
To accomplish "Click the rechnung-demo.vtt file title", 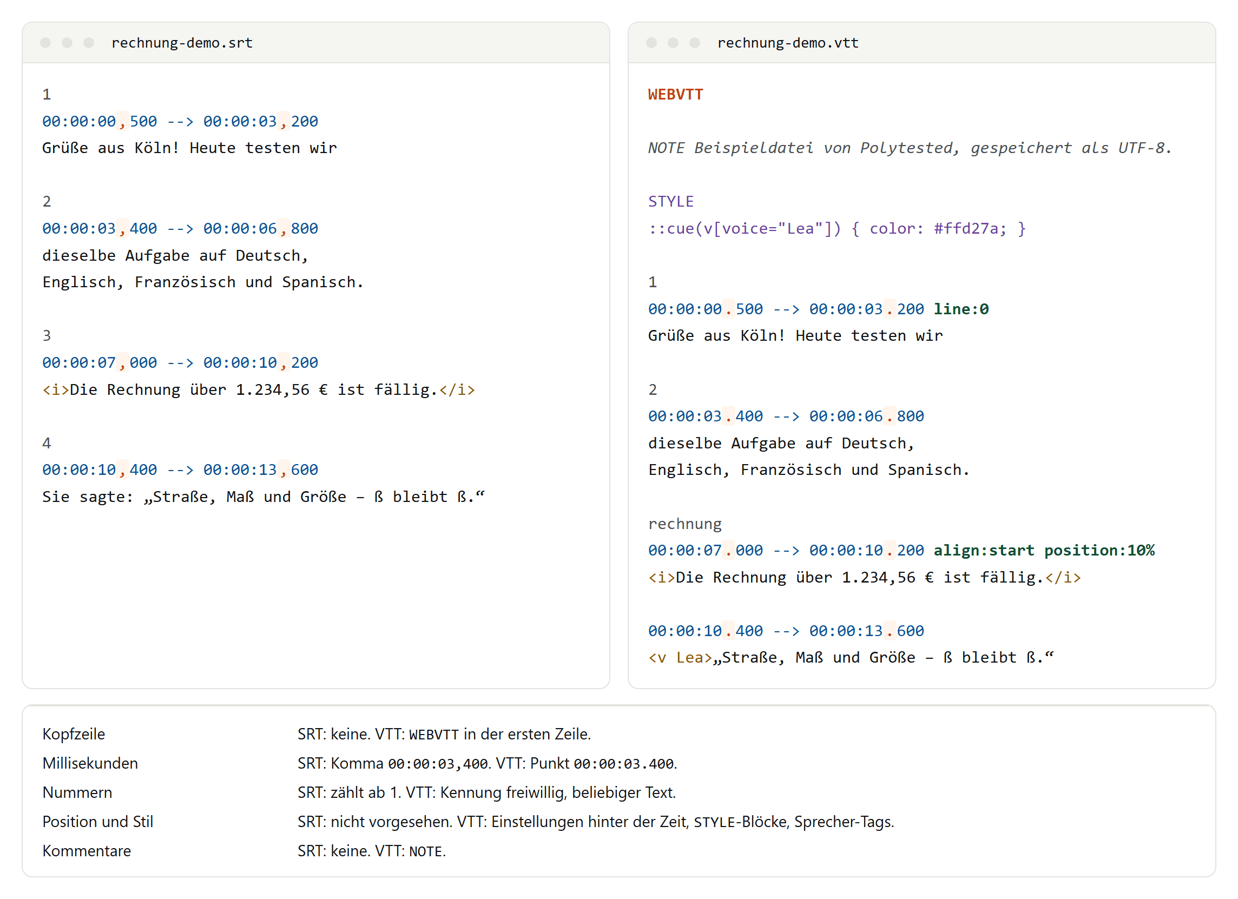I will pos(788,43).
